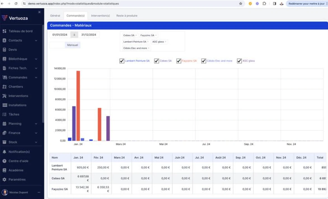
Task: Bookmark this page with star icon
Action: pyautogui.click(x=240, y=4)
